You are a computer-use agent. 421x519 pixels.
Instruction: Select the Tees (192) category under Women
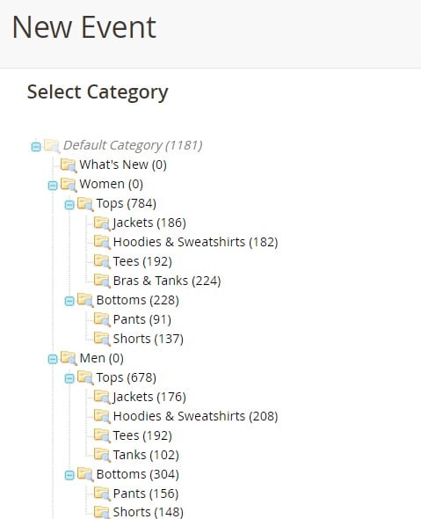tap(142, 261)
